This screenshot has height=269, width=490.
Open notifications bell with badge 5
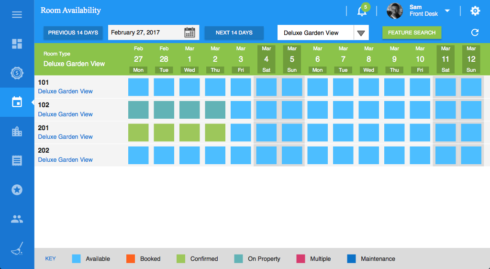click(x=362, y=11)
